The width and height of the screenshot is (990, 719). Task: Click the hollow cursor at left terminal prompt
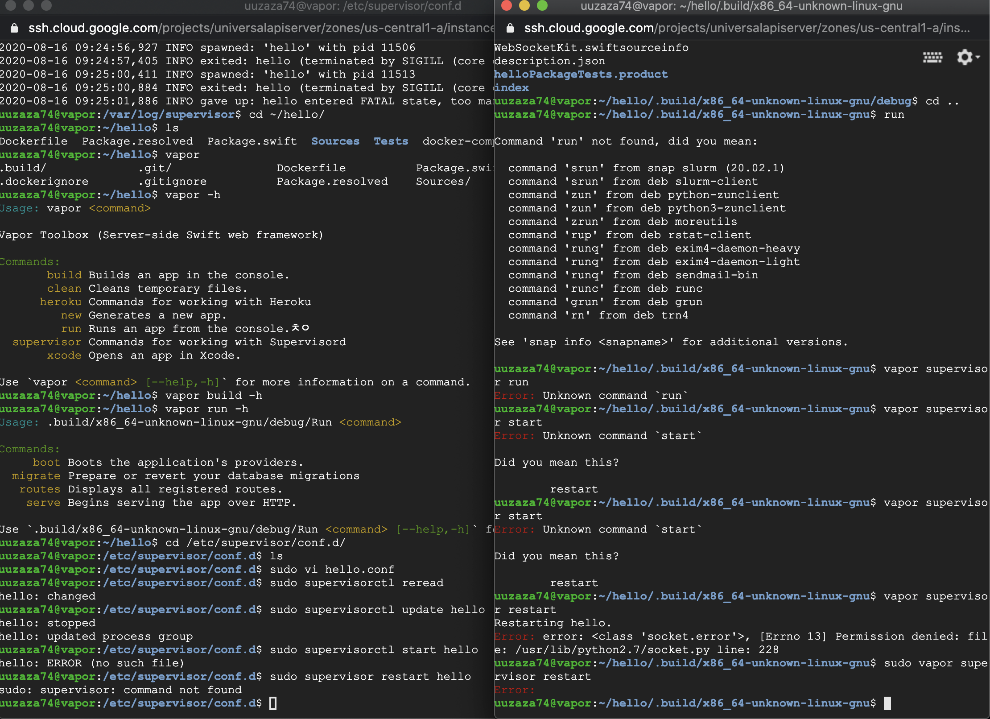pyautogui.click(x=273, y=703)
